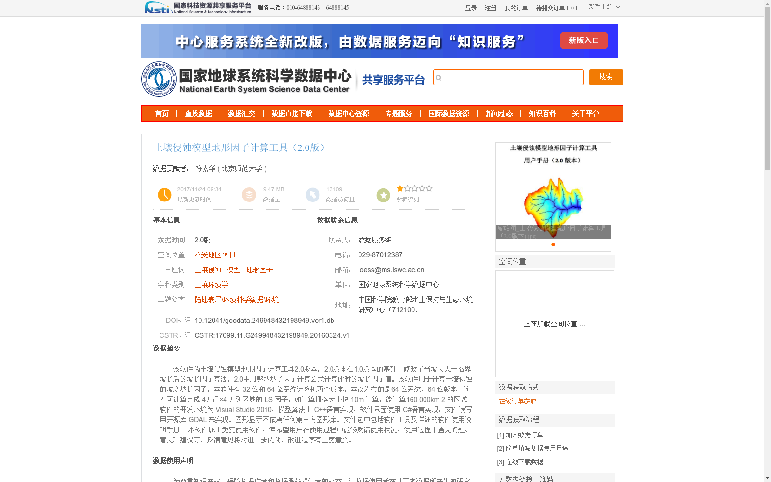The image size is (771, 482).
Task: Open the 专题服务 menu
Action: (399, 114)
